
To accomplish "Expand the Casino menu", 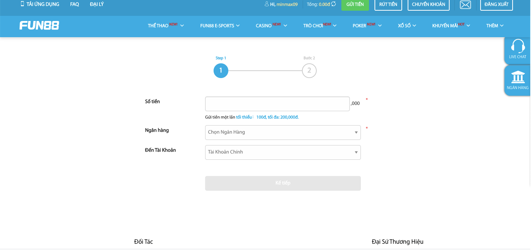I will click(x=271, y=26).
